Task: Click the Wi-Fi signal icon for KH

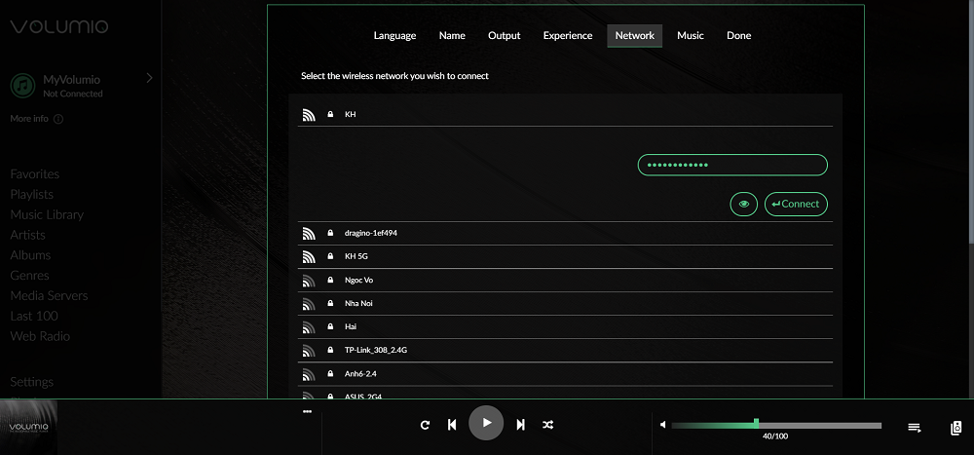Action: click(309, 114)
